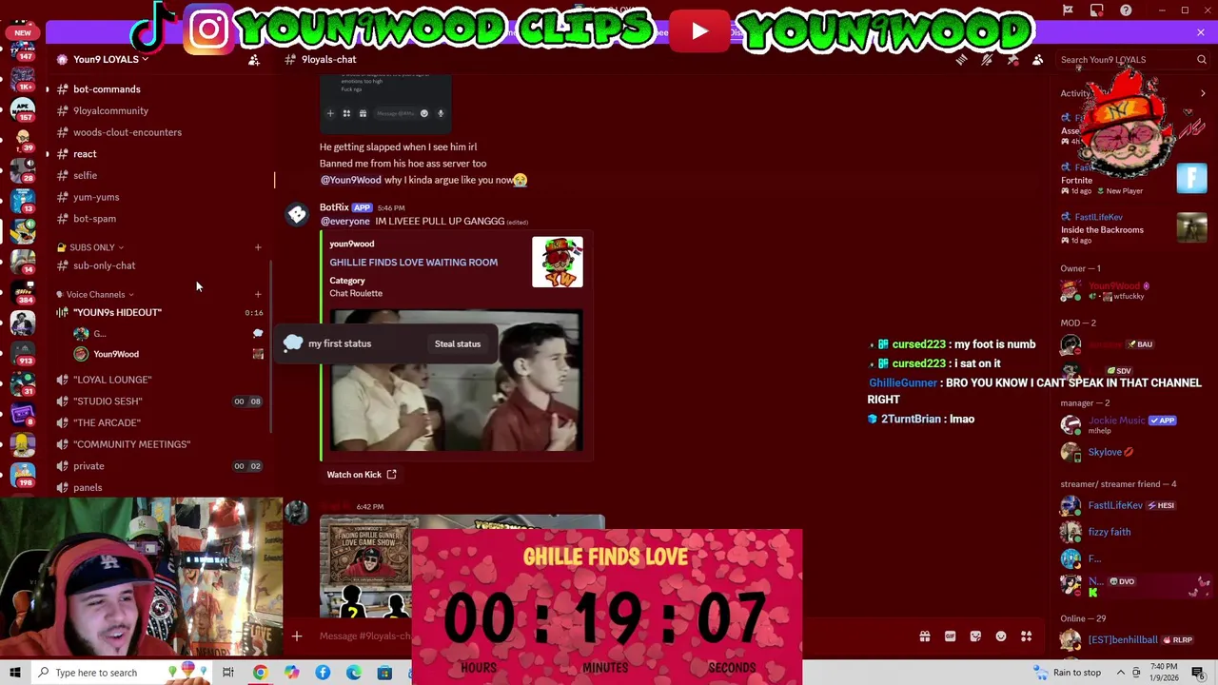Open BotRix user profile name

point(334,207)
